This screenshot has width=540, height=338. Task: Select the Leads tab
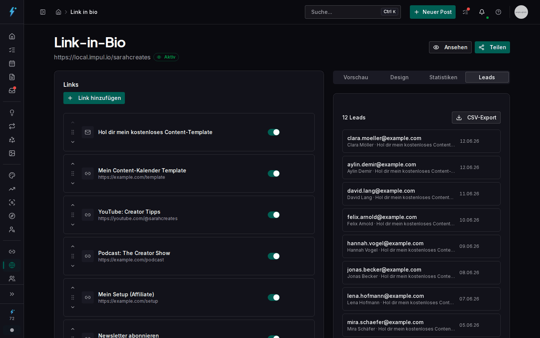tap(487, 77)
